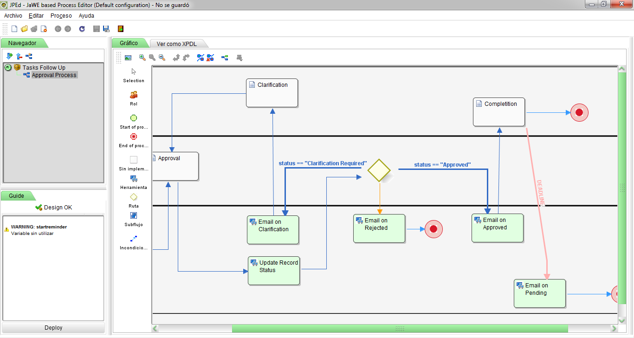Click the zoom in magnifier icon
Image resolution: width=634 pixels, height=338 pixels.
click(142, 58)
